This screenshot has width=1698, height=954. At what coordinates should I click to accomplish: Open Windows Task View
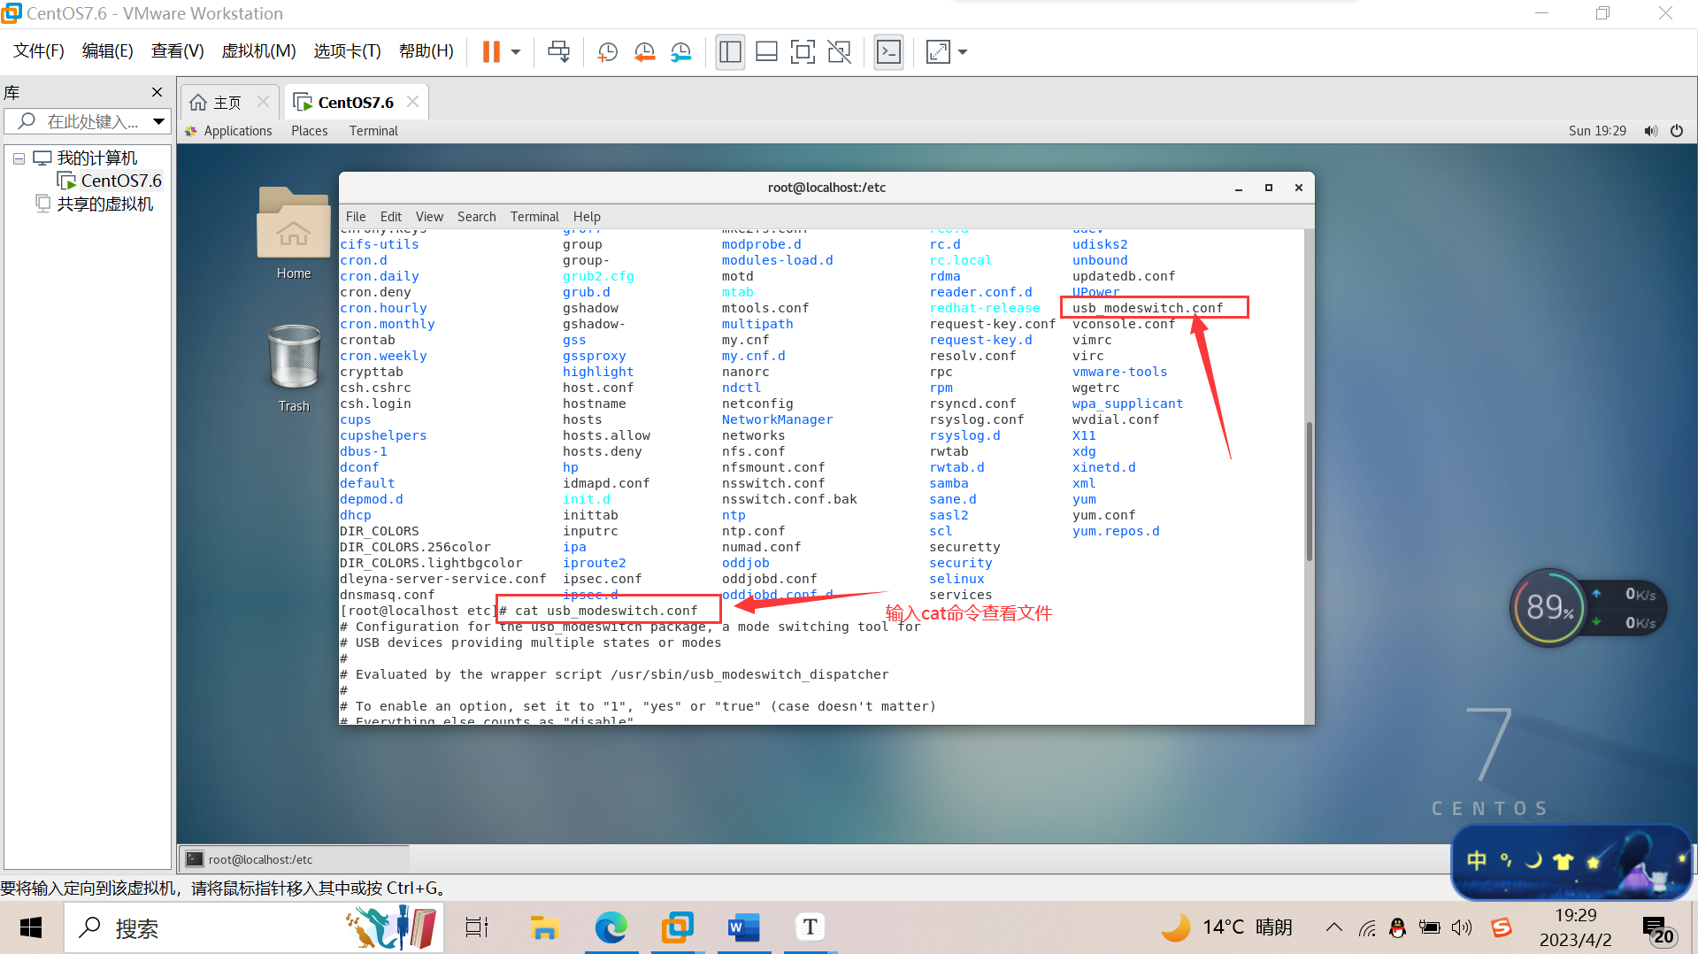(x=476, y=927)
